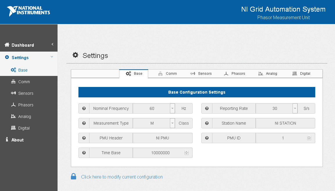Click help icon beside Measurement Type
Viewport: 335px width, 191px height.
[84, 123]
